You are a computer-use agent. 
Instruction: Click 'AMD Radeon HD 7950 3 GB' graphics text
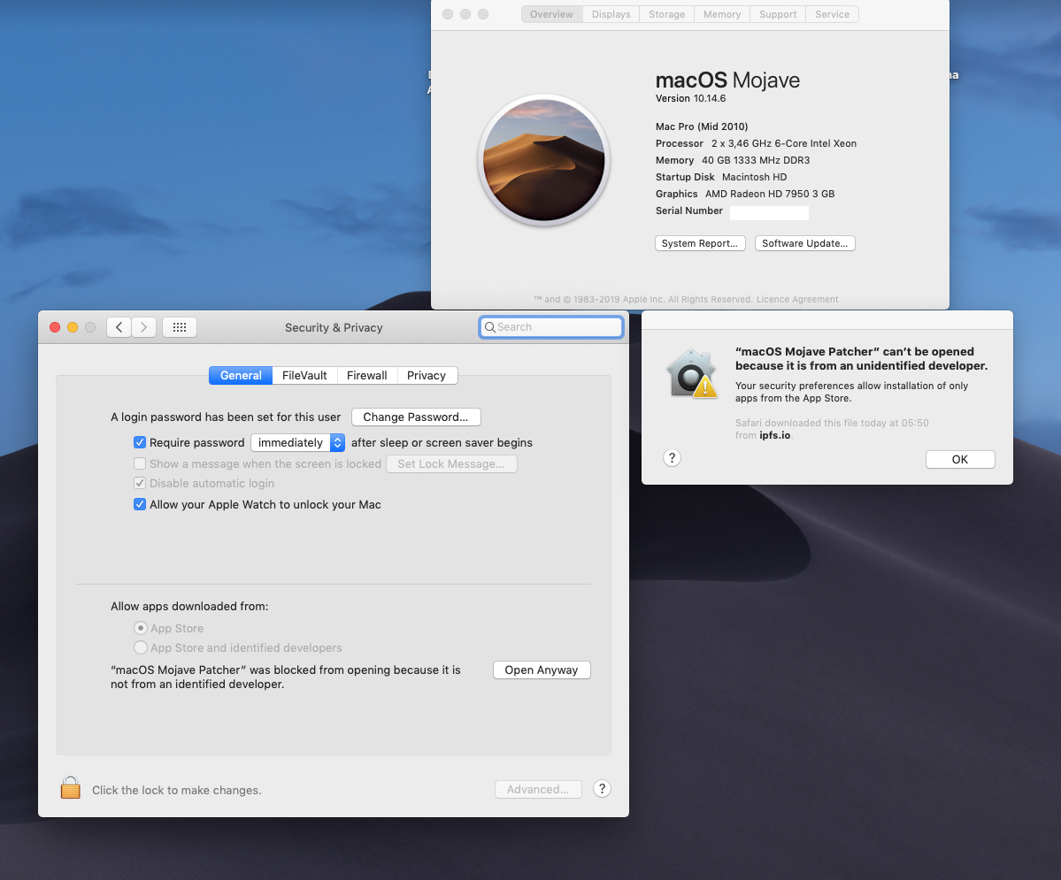pos(770,194)
